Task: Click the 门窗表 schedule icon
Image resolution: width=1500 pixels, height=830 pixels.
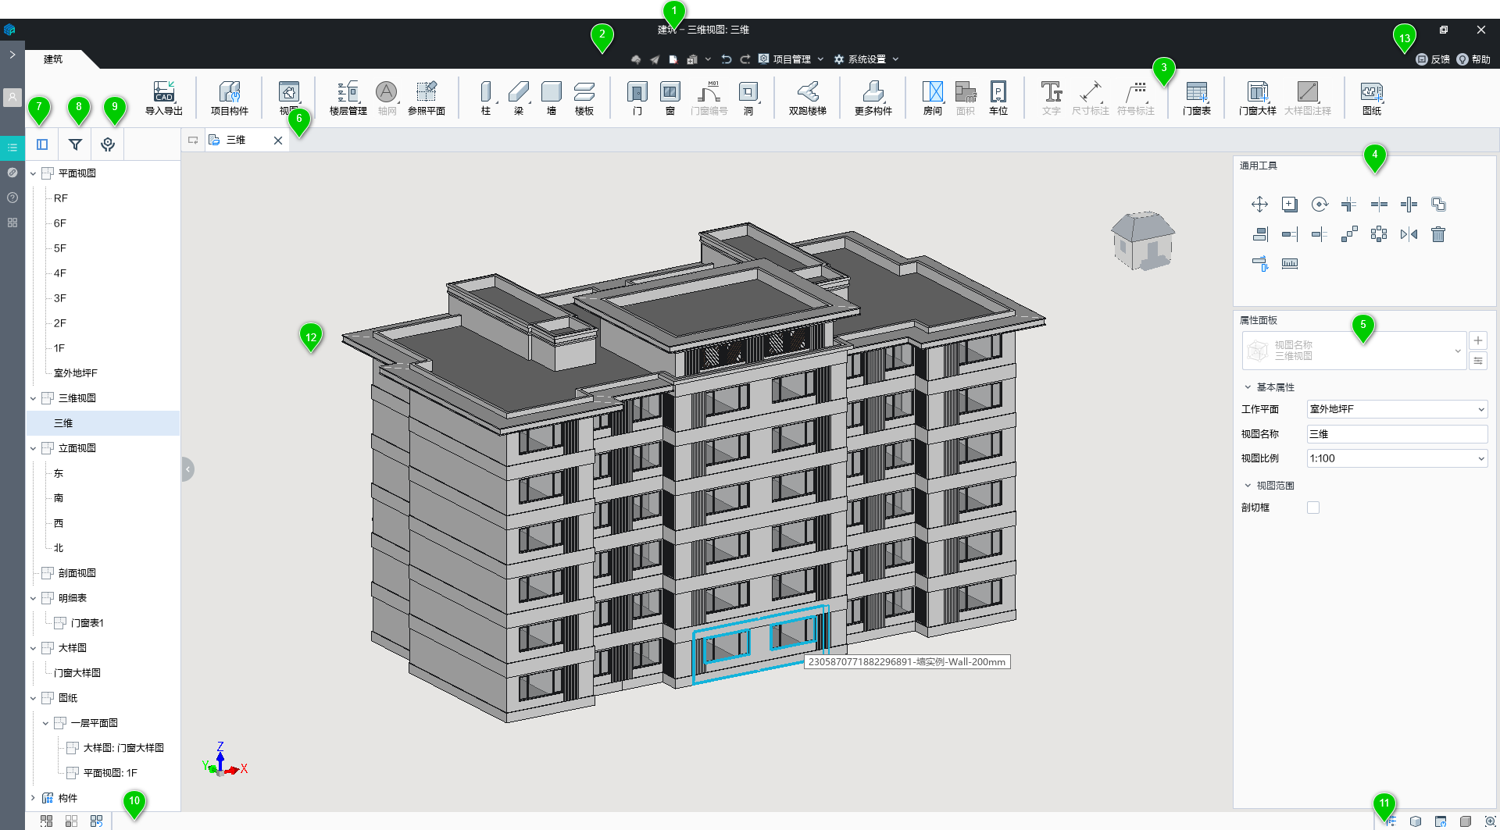Action: (x=1196, y=98)
